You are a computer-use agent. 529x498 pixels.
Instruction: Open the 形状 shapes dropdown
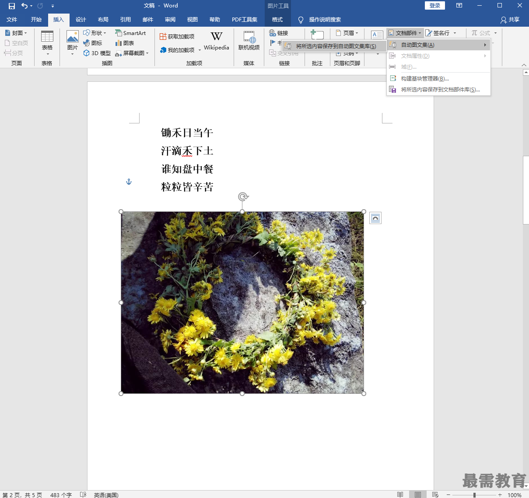tap(95, 33)
